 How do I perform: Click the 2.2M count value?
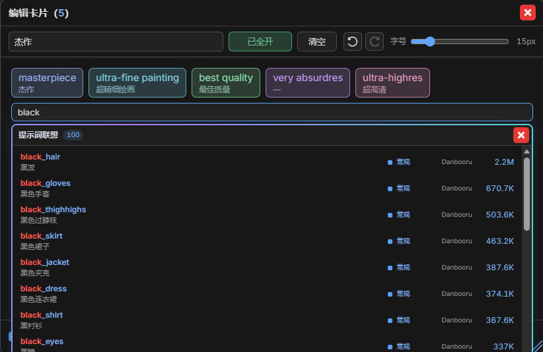pyautogui.click(x=504, y=162)
